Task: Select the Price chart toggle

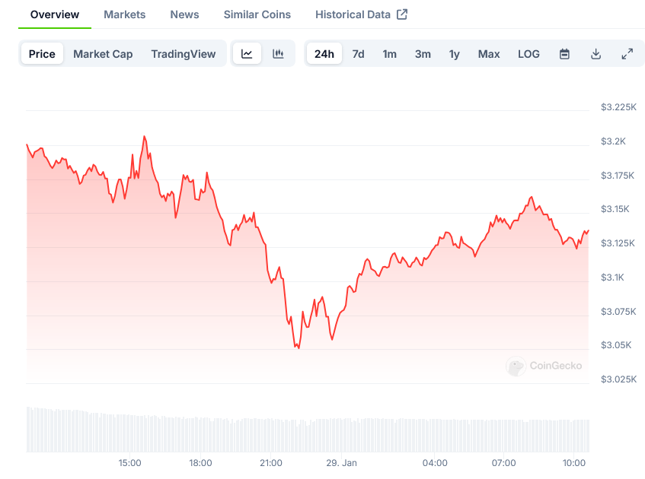Action: point(42,54)
